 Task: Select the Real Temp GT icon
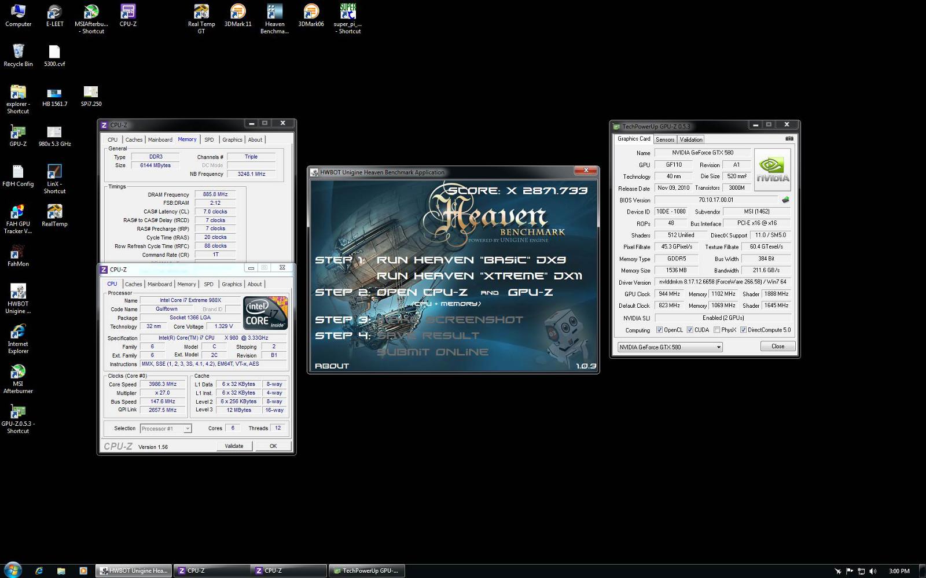click(x=201, y=19)
